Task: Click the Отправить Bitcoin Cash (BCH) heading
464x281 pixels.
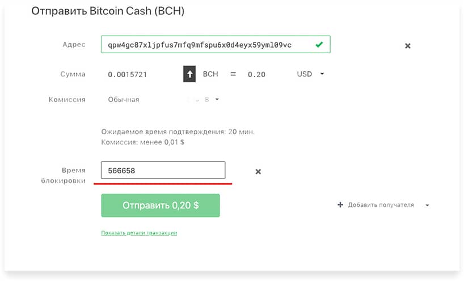Action: 108,11
